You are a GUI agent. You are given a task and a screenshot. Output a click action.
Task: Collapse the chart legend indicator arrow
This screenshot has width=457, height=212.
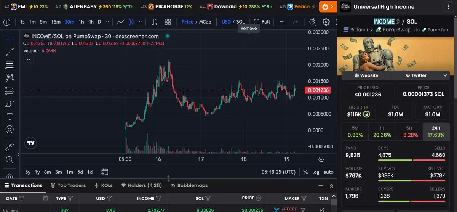pos(29,59)
